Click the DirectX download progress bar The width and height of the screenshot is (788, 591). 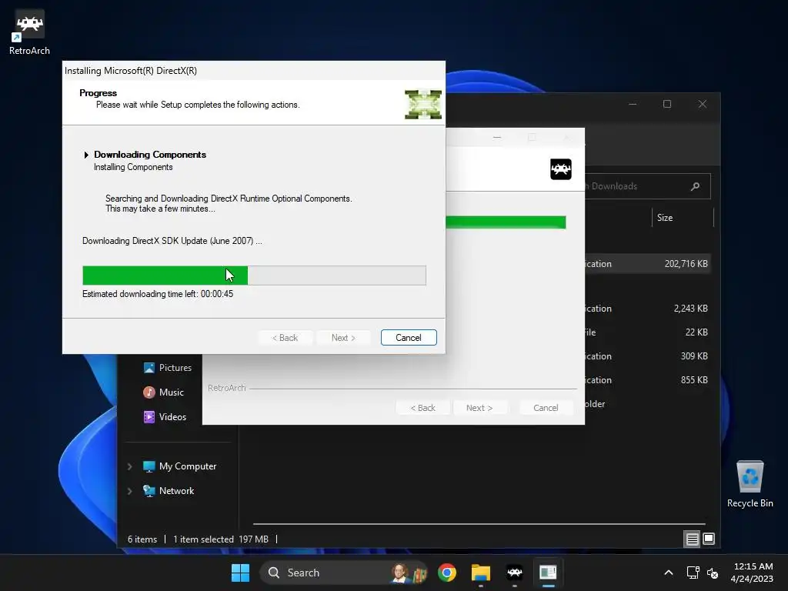point(254,275)
